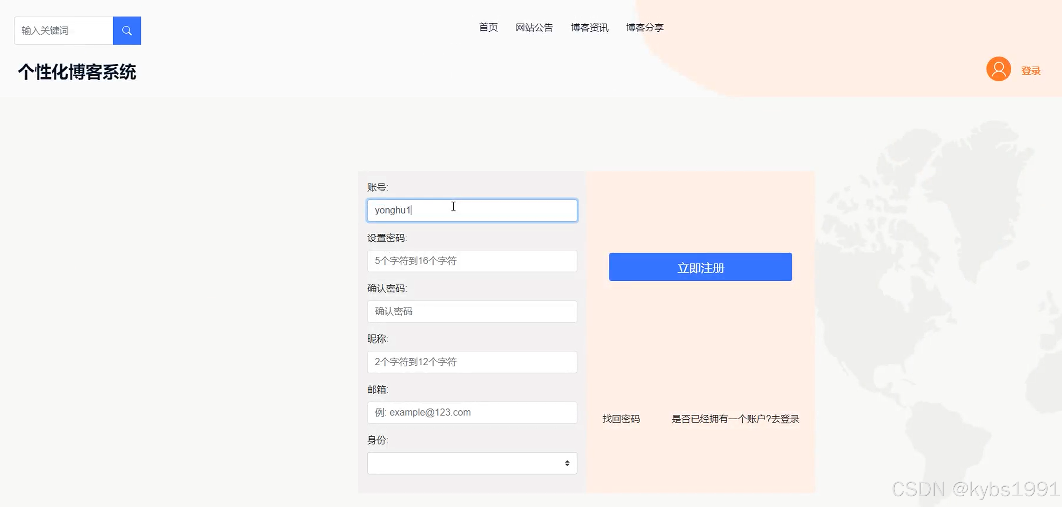Click the 登录 login link
1062x507 pixels.
point(1031,71)
